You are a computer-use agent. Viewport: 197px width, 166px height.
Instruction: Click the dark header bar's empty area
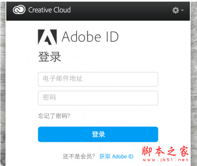pos(120,10)
